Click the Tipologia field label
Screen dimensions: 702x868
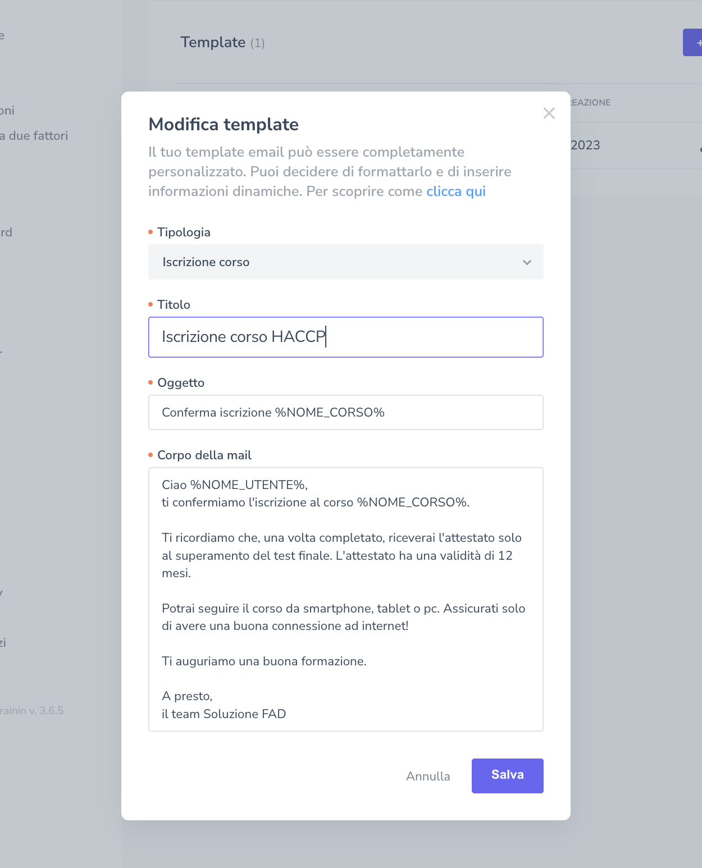click(x=184, y=232)
